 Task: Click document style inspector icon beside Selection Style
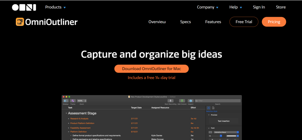point(213,108)
